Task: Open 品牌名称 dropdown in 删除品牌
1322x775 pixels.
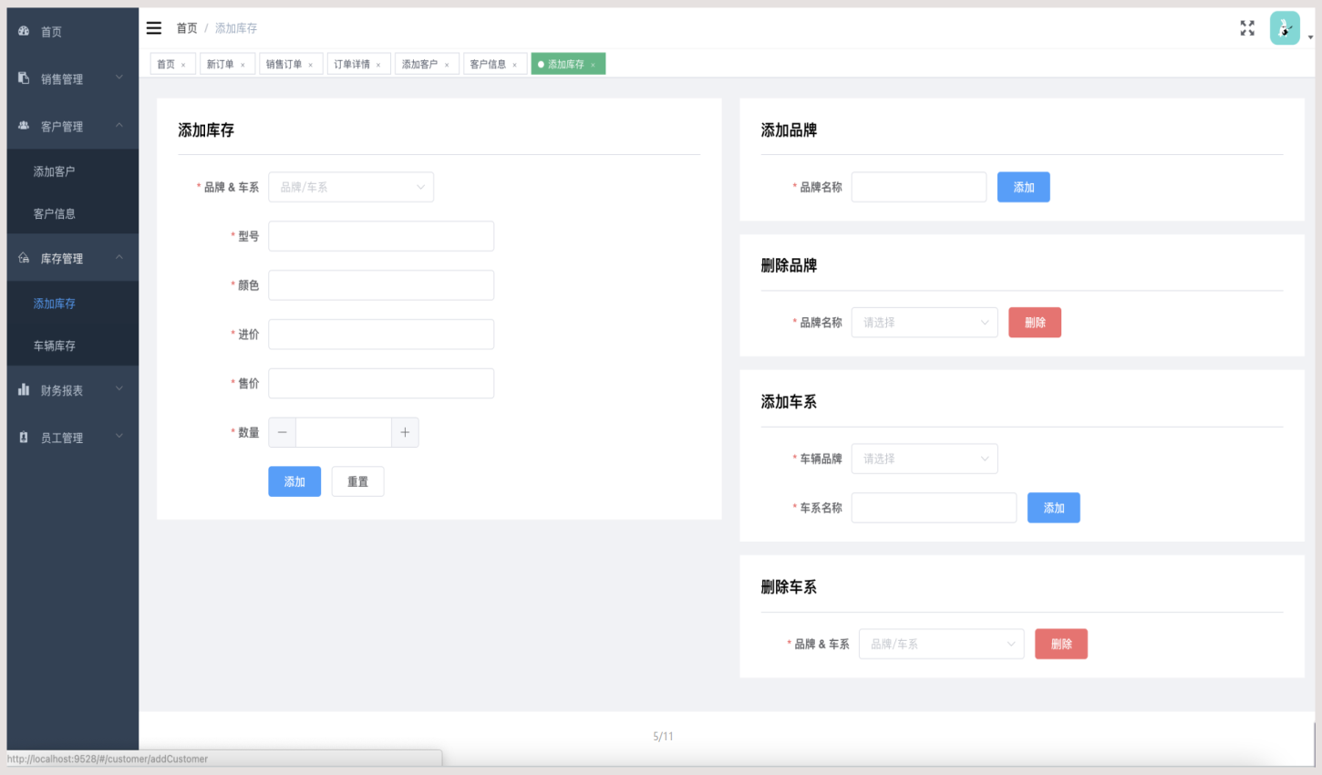Action: point(924,322)
